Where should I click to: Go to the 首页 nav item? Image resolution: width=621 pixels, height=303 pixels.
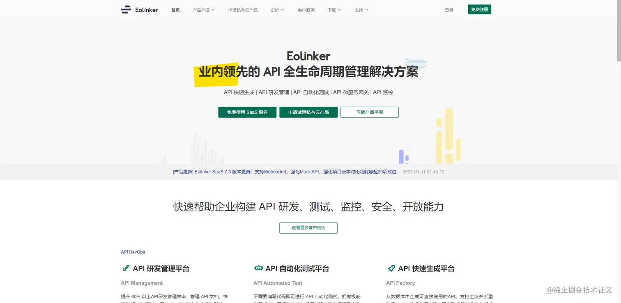click(175, 10)
